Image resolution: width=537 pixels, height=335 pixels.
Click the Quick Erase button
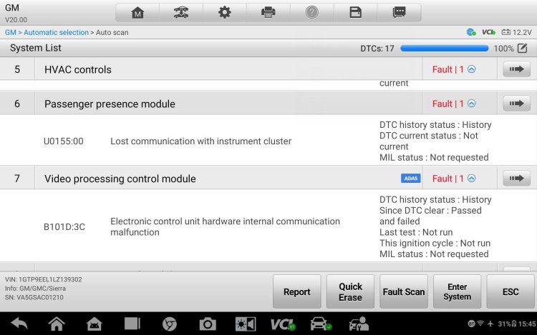click(x=350, y=291)
